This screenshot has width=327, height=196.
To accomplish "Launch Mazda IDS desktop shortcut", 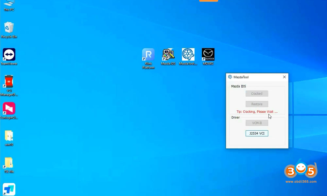I will coord(168,57).
